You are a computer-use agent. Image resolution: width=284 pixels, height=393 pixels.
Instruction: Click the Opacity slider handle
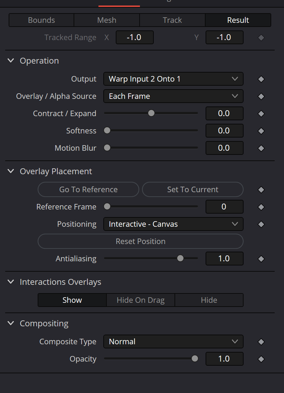[x=195, y=359]
